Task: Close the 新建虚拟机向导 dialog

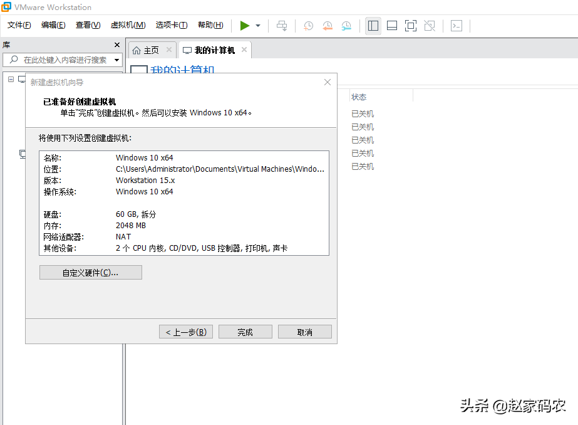Action: click(328, 82)
